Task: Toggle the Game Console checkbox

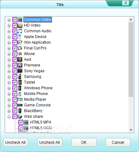Action: click(15, 105)
